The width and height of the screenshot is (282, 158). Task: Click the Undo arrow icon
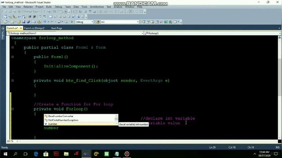(45, 22)
